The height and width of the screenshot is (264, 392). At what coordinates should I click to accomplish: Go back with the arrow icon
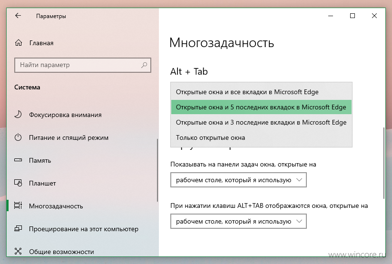(18, 16)
